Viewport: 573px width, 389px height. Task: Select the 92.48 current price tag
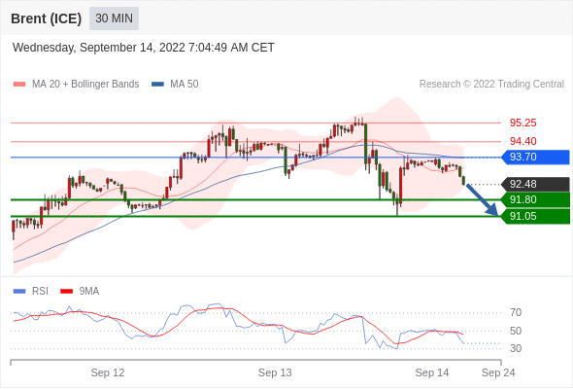tap(535, 184)
